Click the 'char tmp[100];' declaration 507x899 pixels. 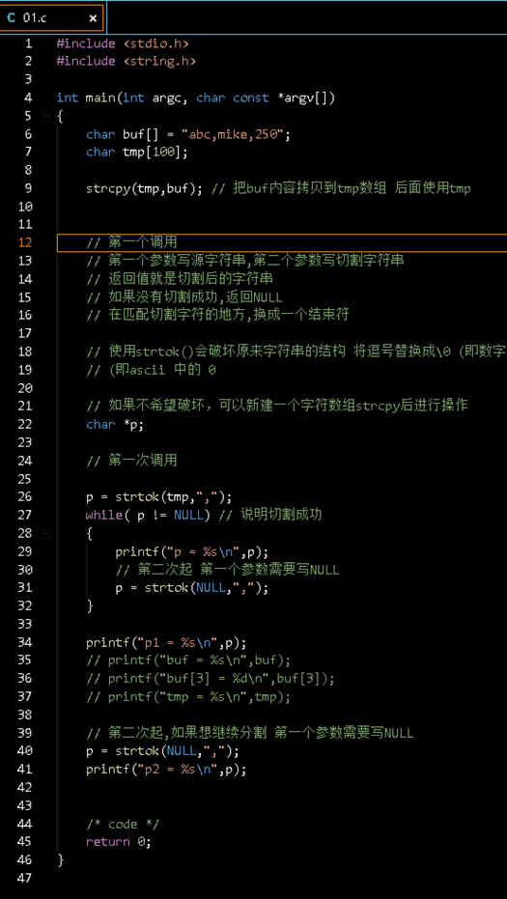(137, 152)
